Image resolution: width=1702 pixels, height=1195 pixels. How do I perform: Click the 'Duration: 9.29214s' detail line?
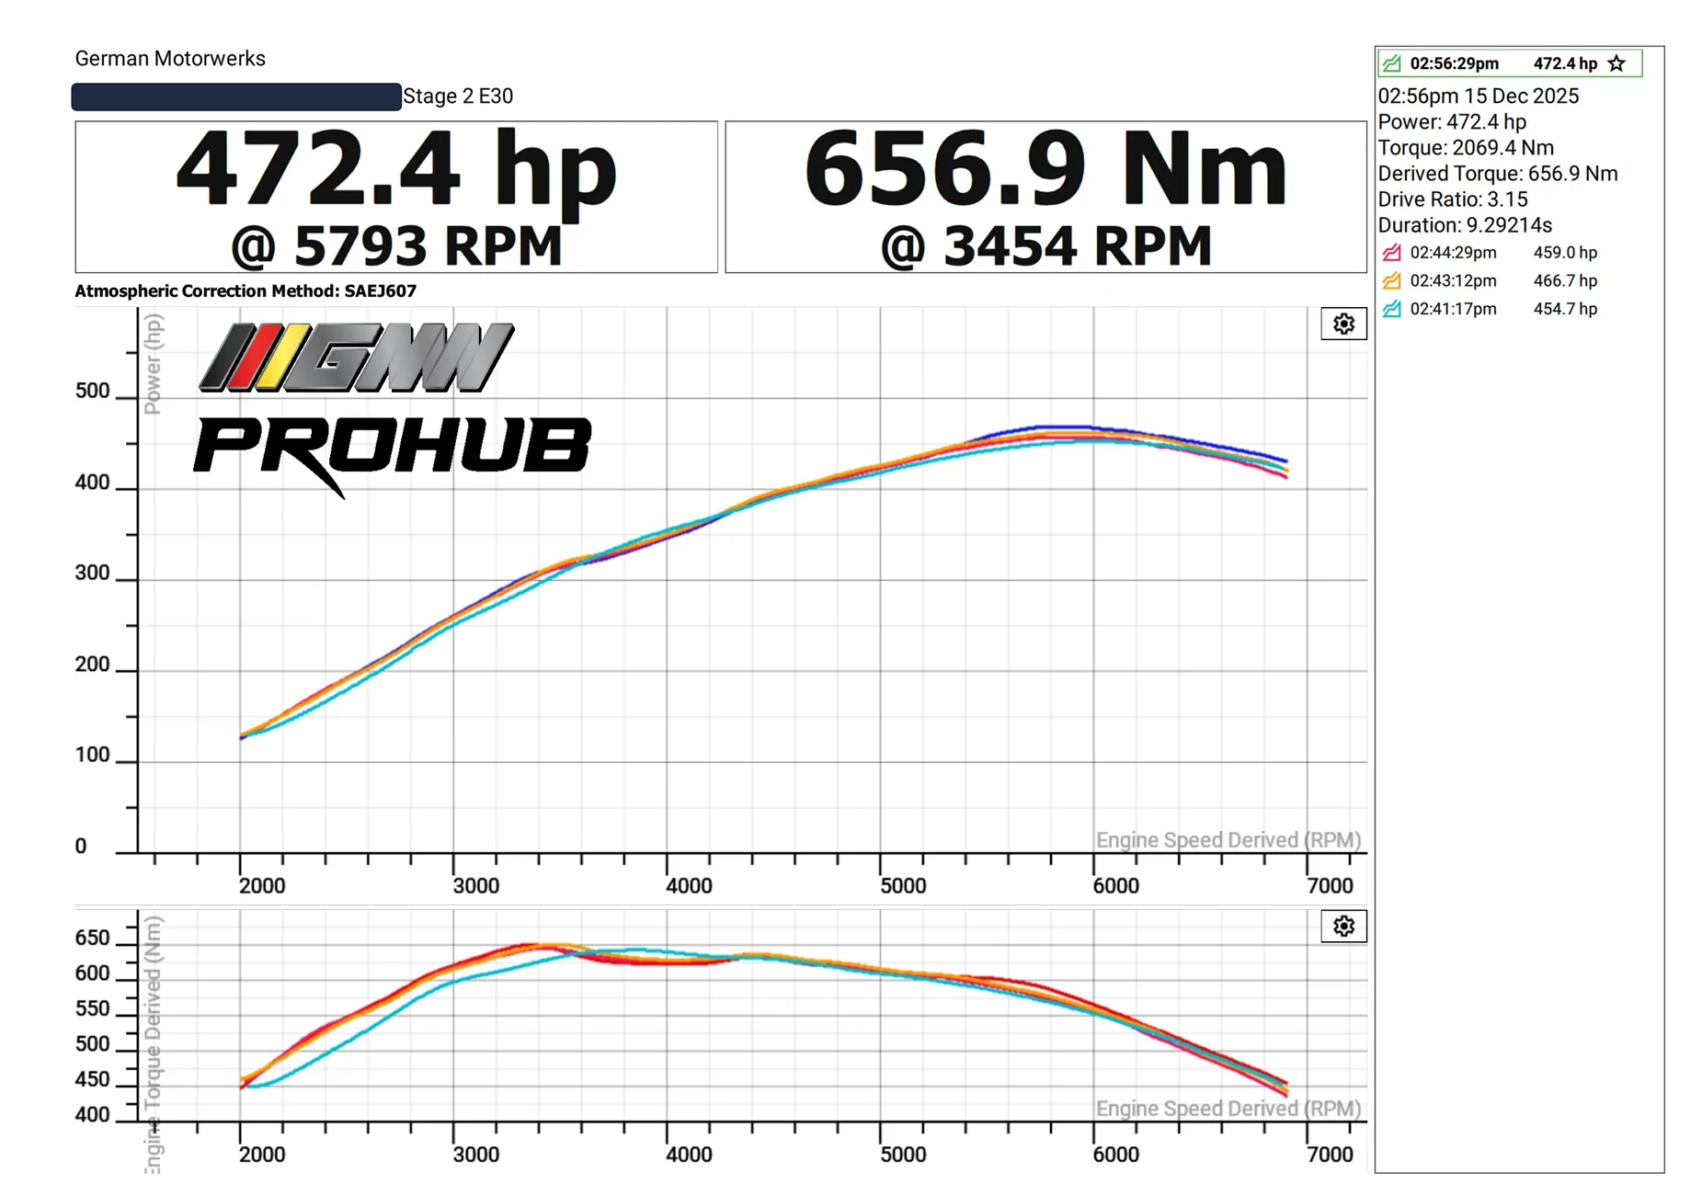click(x=1465, y=225)
